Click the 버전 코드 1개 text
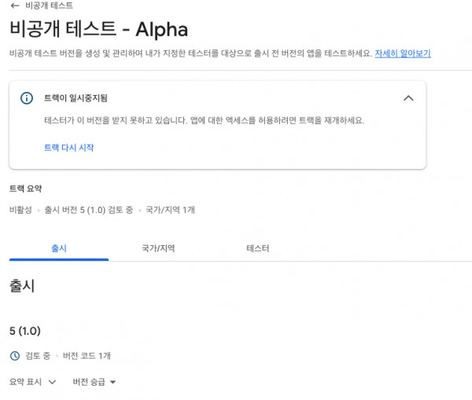 coord(87,356)
